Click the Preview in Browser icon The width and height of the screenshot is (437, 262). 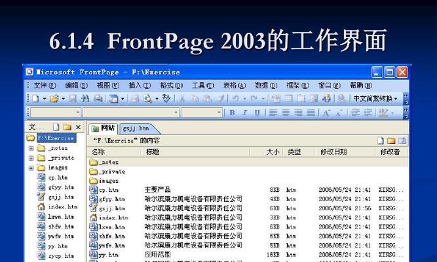click(147, 98)
